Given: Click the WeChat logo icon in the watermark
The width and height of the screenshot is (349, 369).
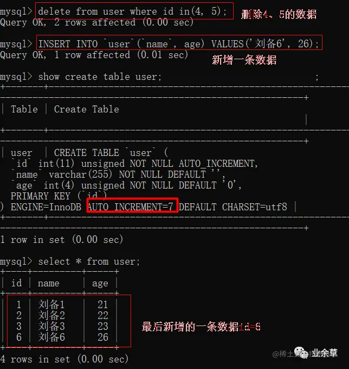Looking at the screenshot, I should pos(301,353).
